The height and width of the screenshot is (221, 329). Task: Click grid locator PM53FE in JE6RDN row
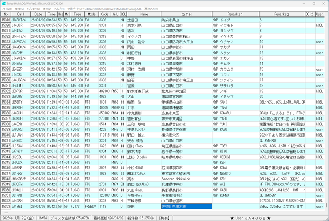pyautogui.click(x=116, y=108)
